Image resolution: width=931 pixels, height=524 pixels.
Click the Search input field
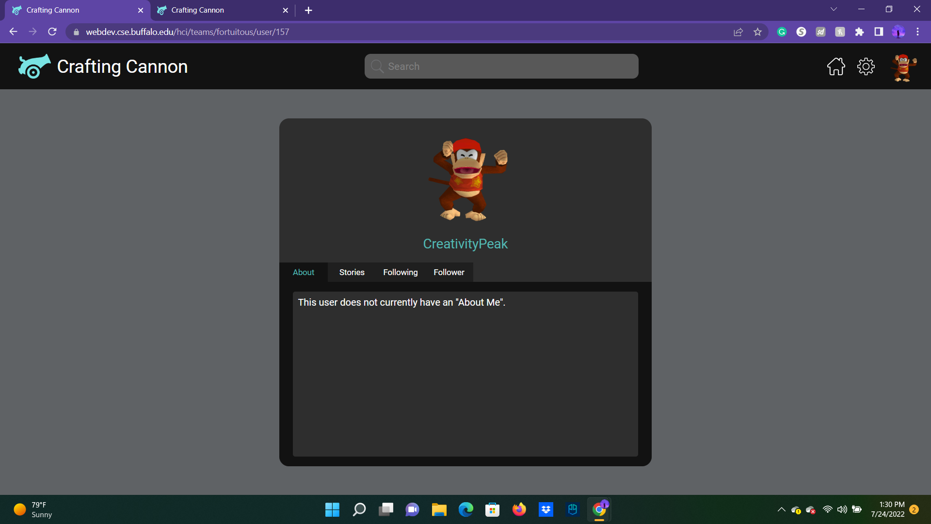501,66
